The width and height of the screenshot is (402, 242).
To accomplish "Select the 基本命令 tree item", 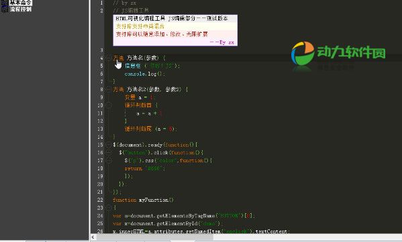I will (21, 3).
